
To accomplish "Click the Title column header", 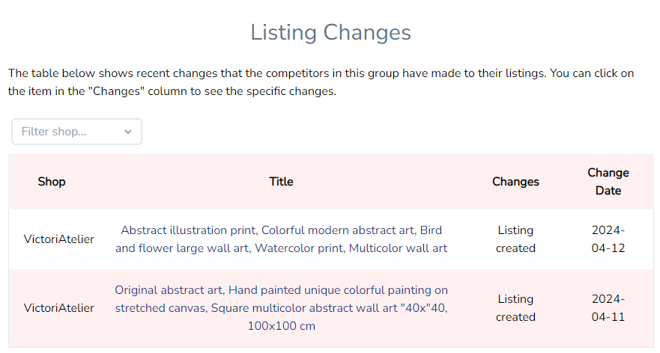I will pos(281,182).
